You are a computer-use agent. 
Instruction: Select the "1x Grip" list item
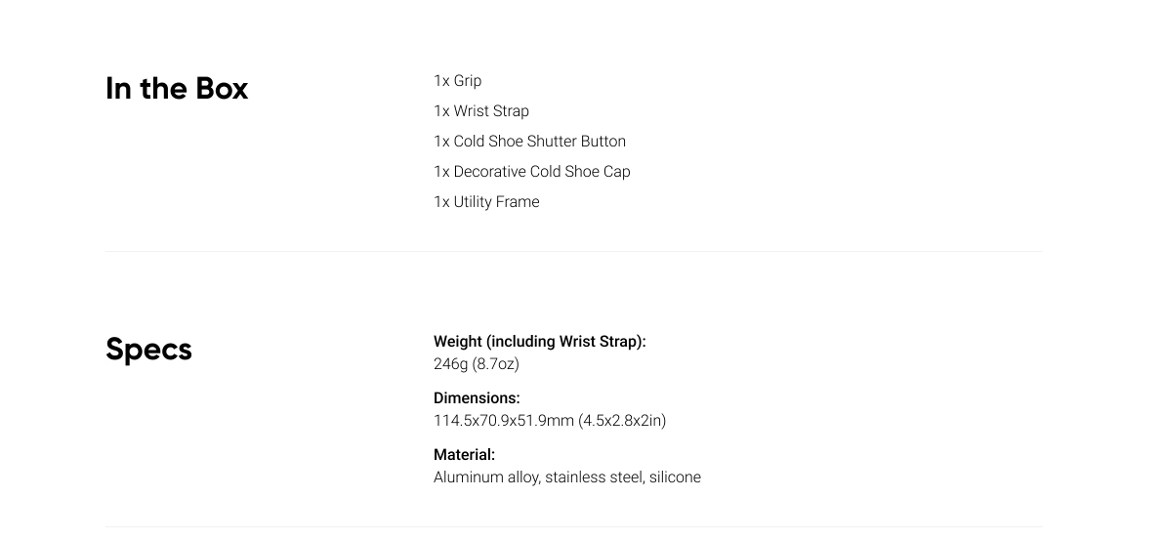click(457, 81)
